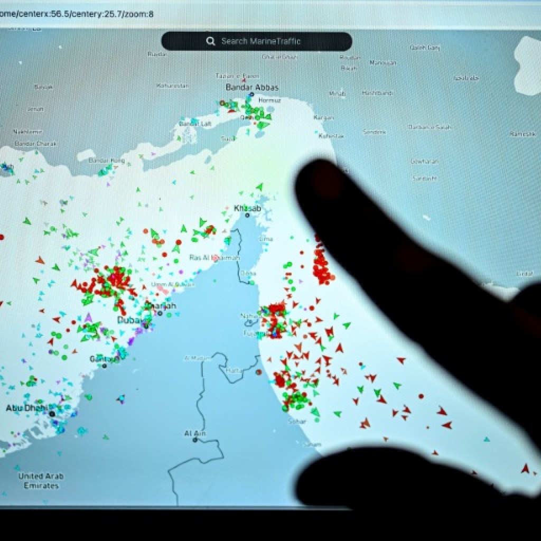Select the large purple vessel arrow west of Dubai
Screen dimensions: 541x541
[88, 318]
